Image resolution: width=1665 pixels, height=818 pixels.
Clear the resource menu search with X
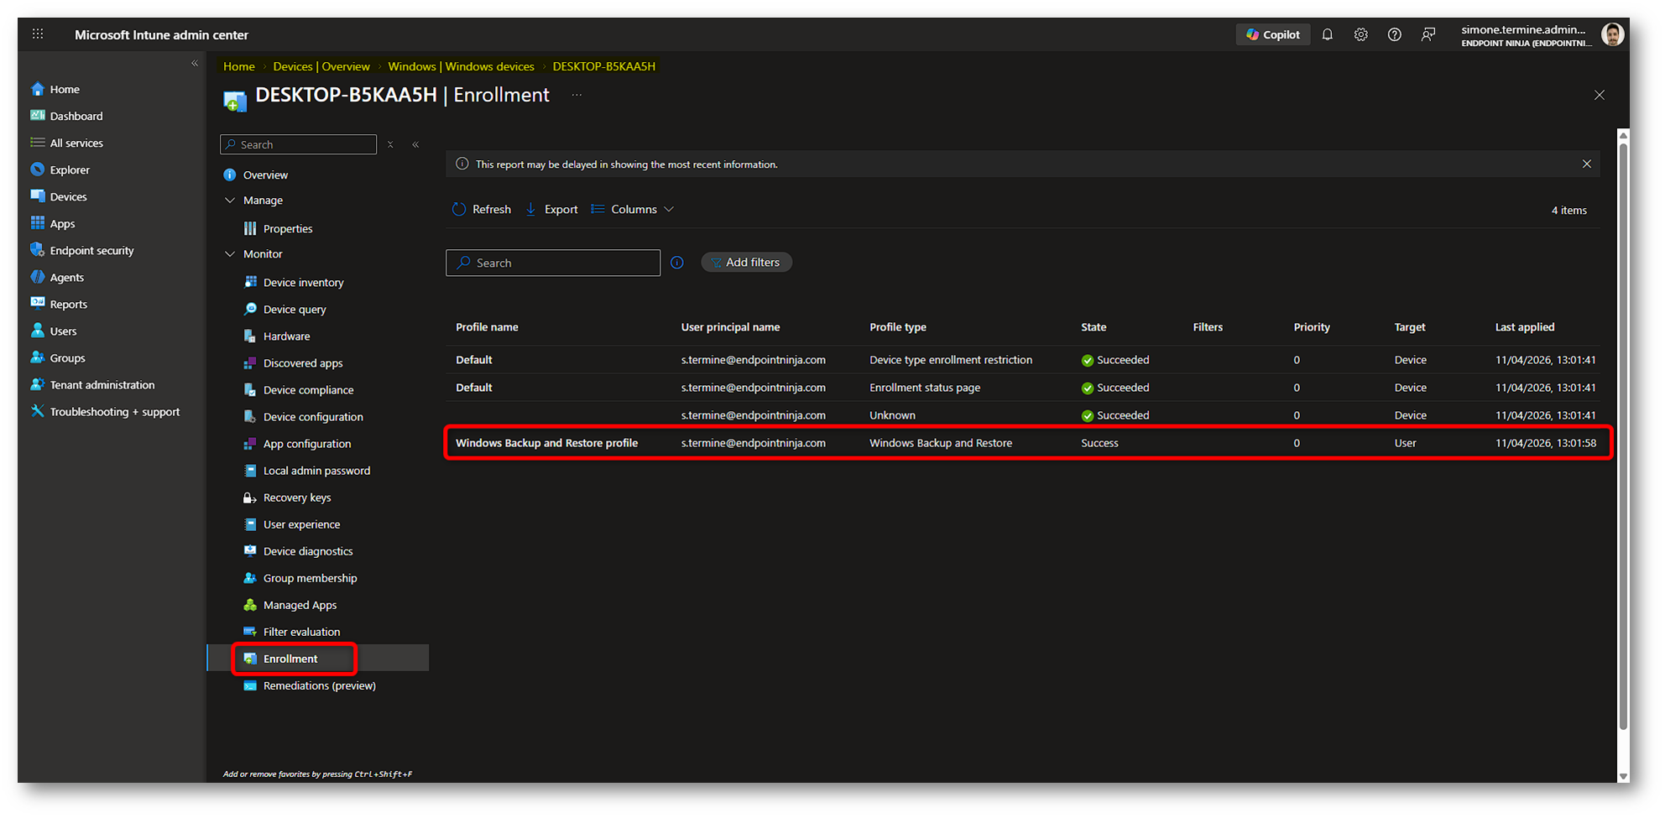click(x=390, y=144)
